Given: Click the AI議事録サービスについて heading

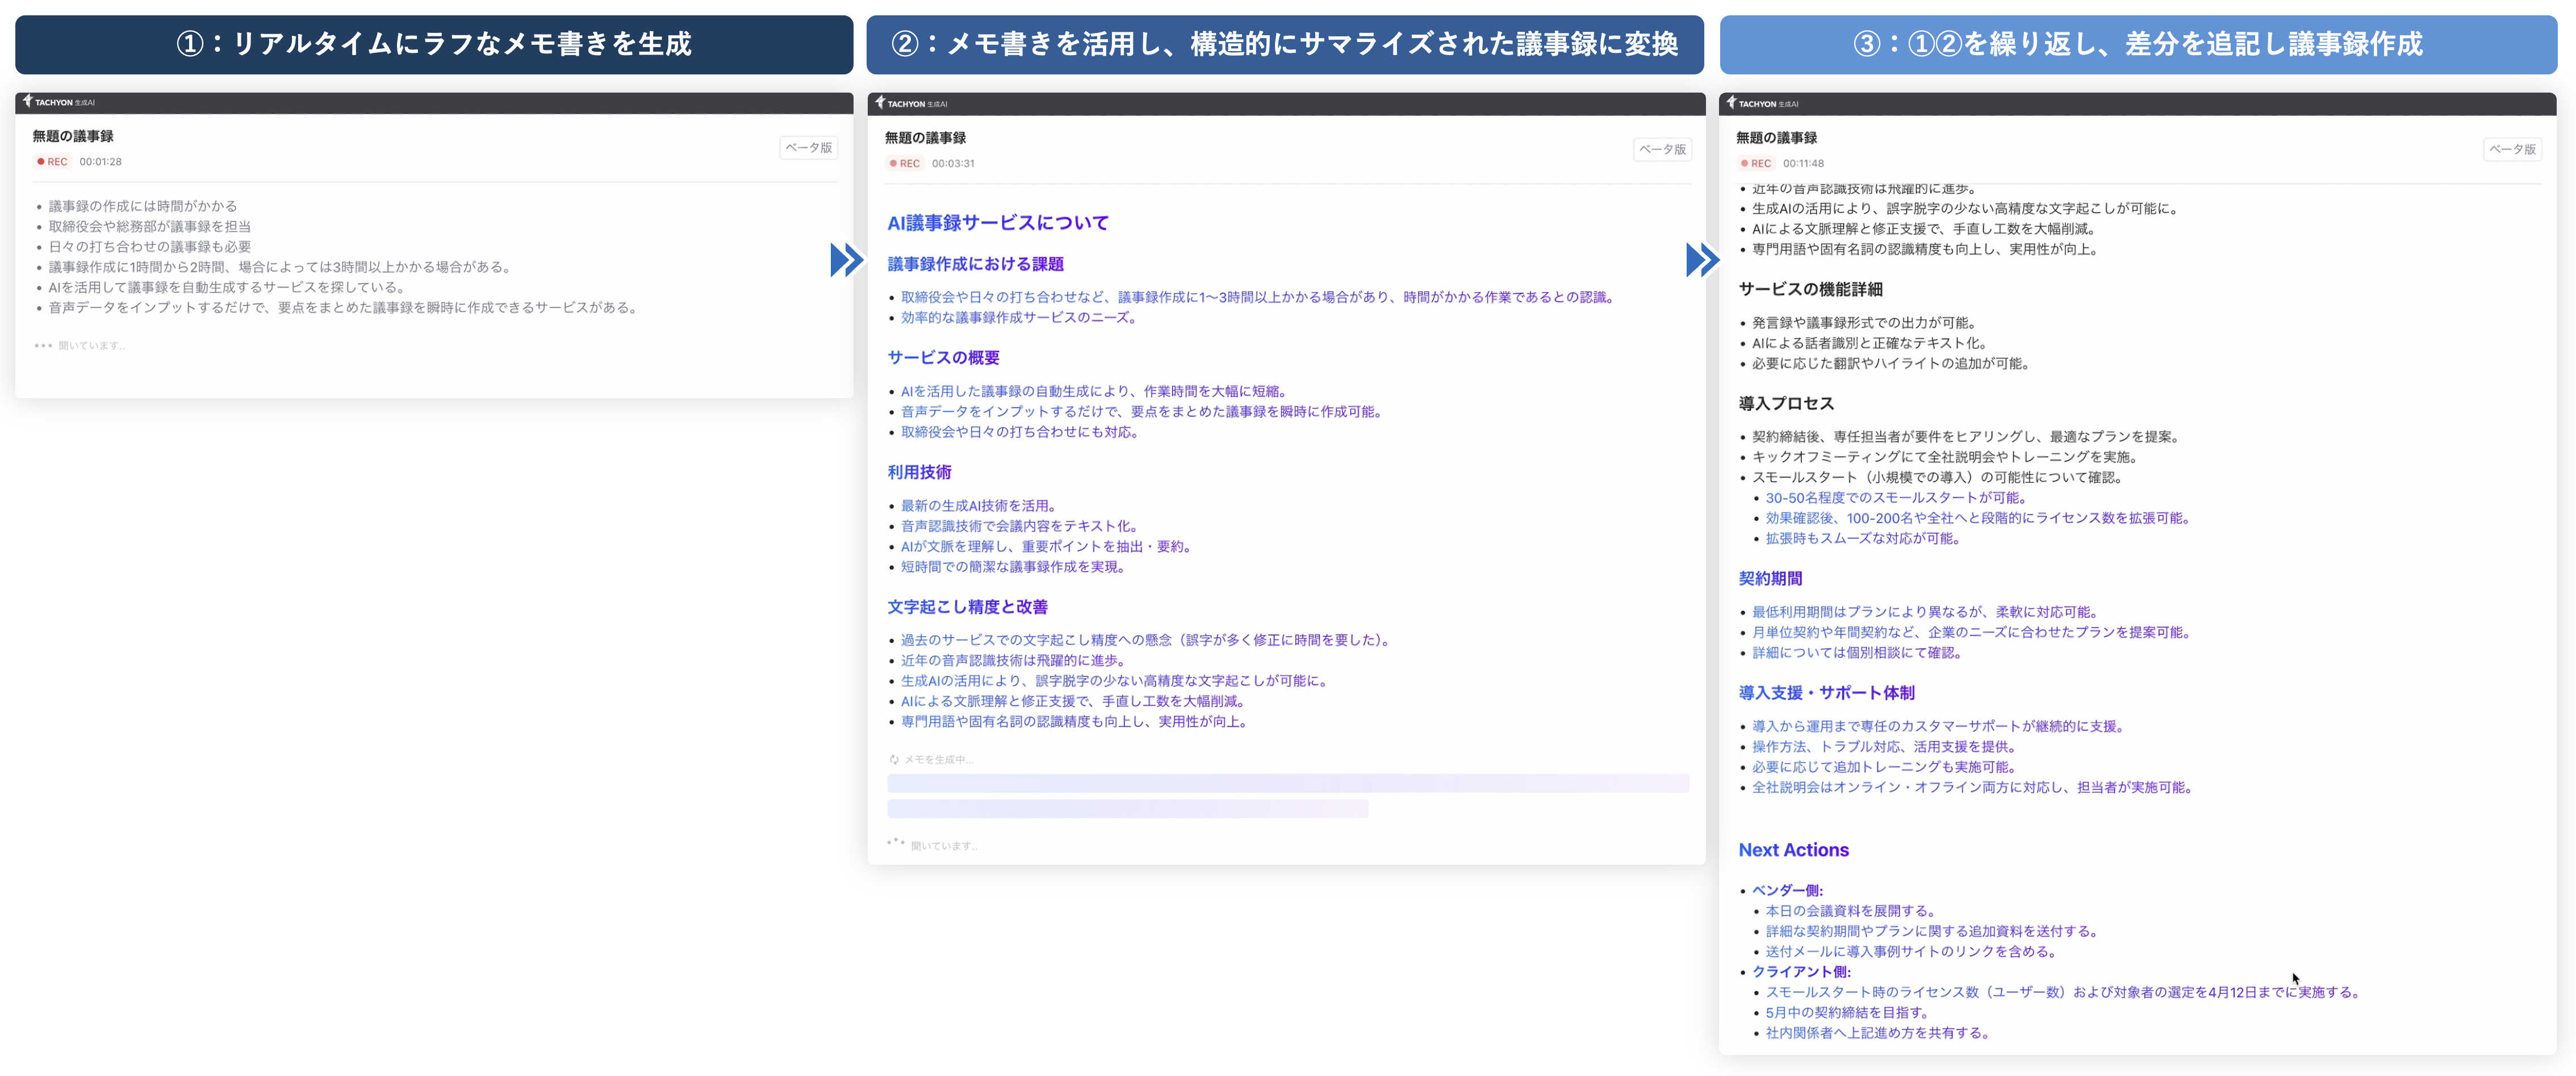Looking at the screenshot, I should click(x=997, y=223).
